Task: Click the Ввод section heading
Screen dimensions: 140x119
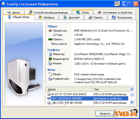Action: point(51,70)
